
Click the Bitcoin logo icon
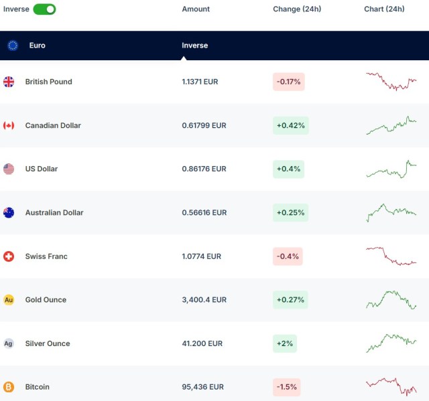(9, 387)
